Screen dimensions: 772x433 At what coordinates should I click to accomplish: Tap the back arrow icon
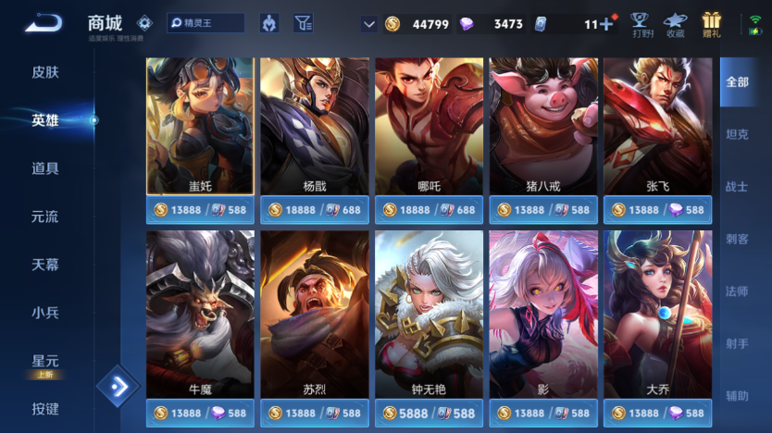click(x=44, y=23)
